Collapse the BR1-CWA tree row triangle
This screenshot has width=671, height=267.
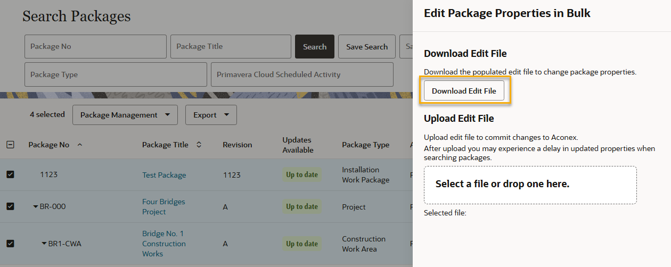pos(44,244)
